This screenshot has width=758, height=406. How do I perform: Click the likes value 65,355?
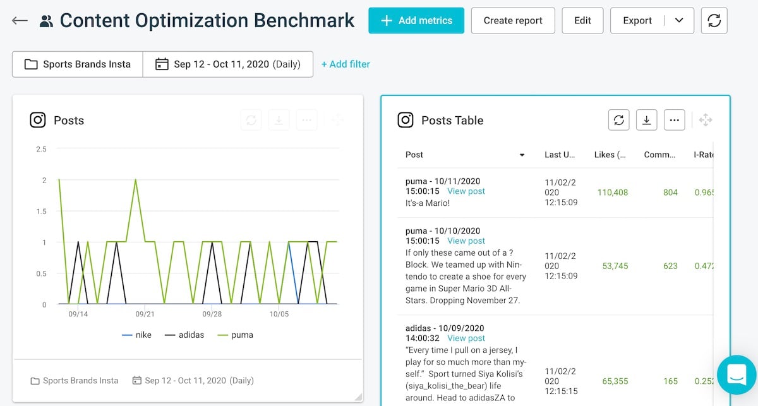[x=615, y=381]
